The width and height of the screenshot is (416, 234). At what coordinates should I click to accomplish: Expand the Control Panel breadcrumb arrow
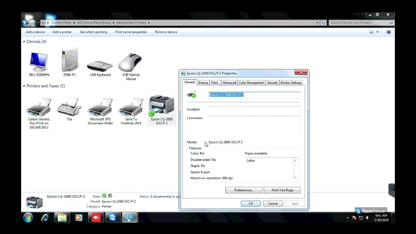[x=74, y=23]
